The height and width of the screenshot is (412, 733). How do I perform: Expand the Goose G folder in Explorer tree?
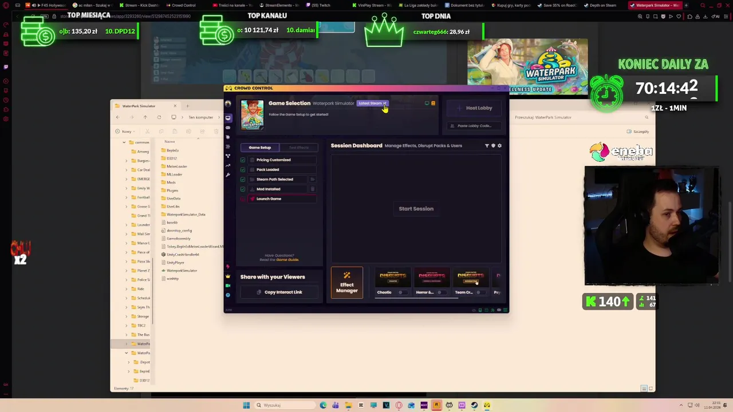pyautogui.click(x=127, y=207)
